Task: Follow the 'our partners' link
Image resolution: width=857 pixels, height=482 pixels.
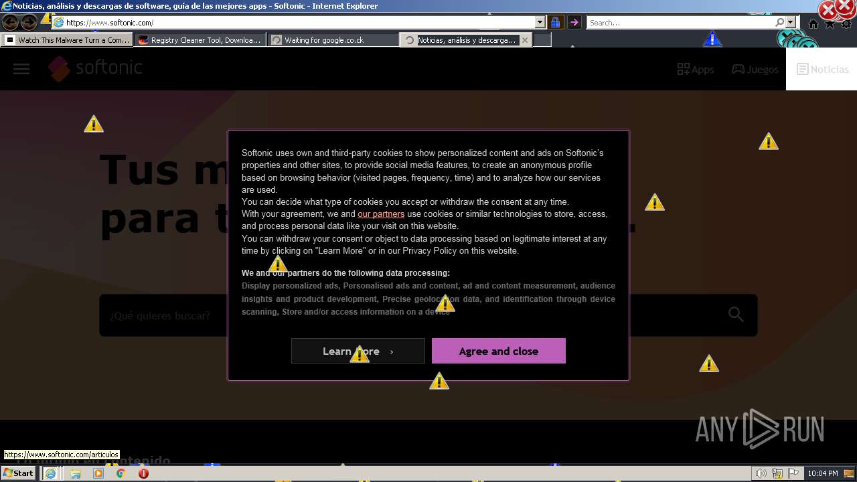Action: pyautogui.click(x=381, y=214)
